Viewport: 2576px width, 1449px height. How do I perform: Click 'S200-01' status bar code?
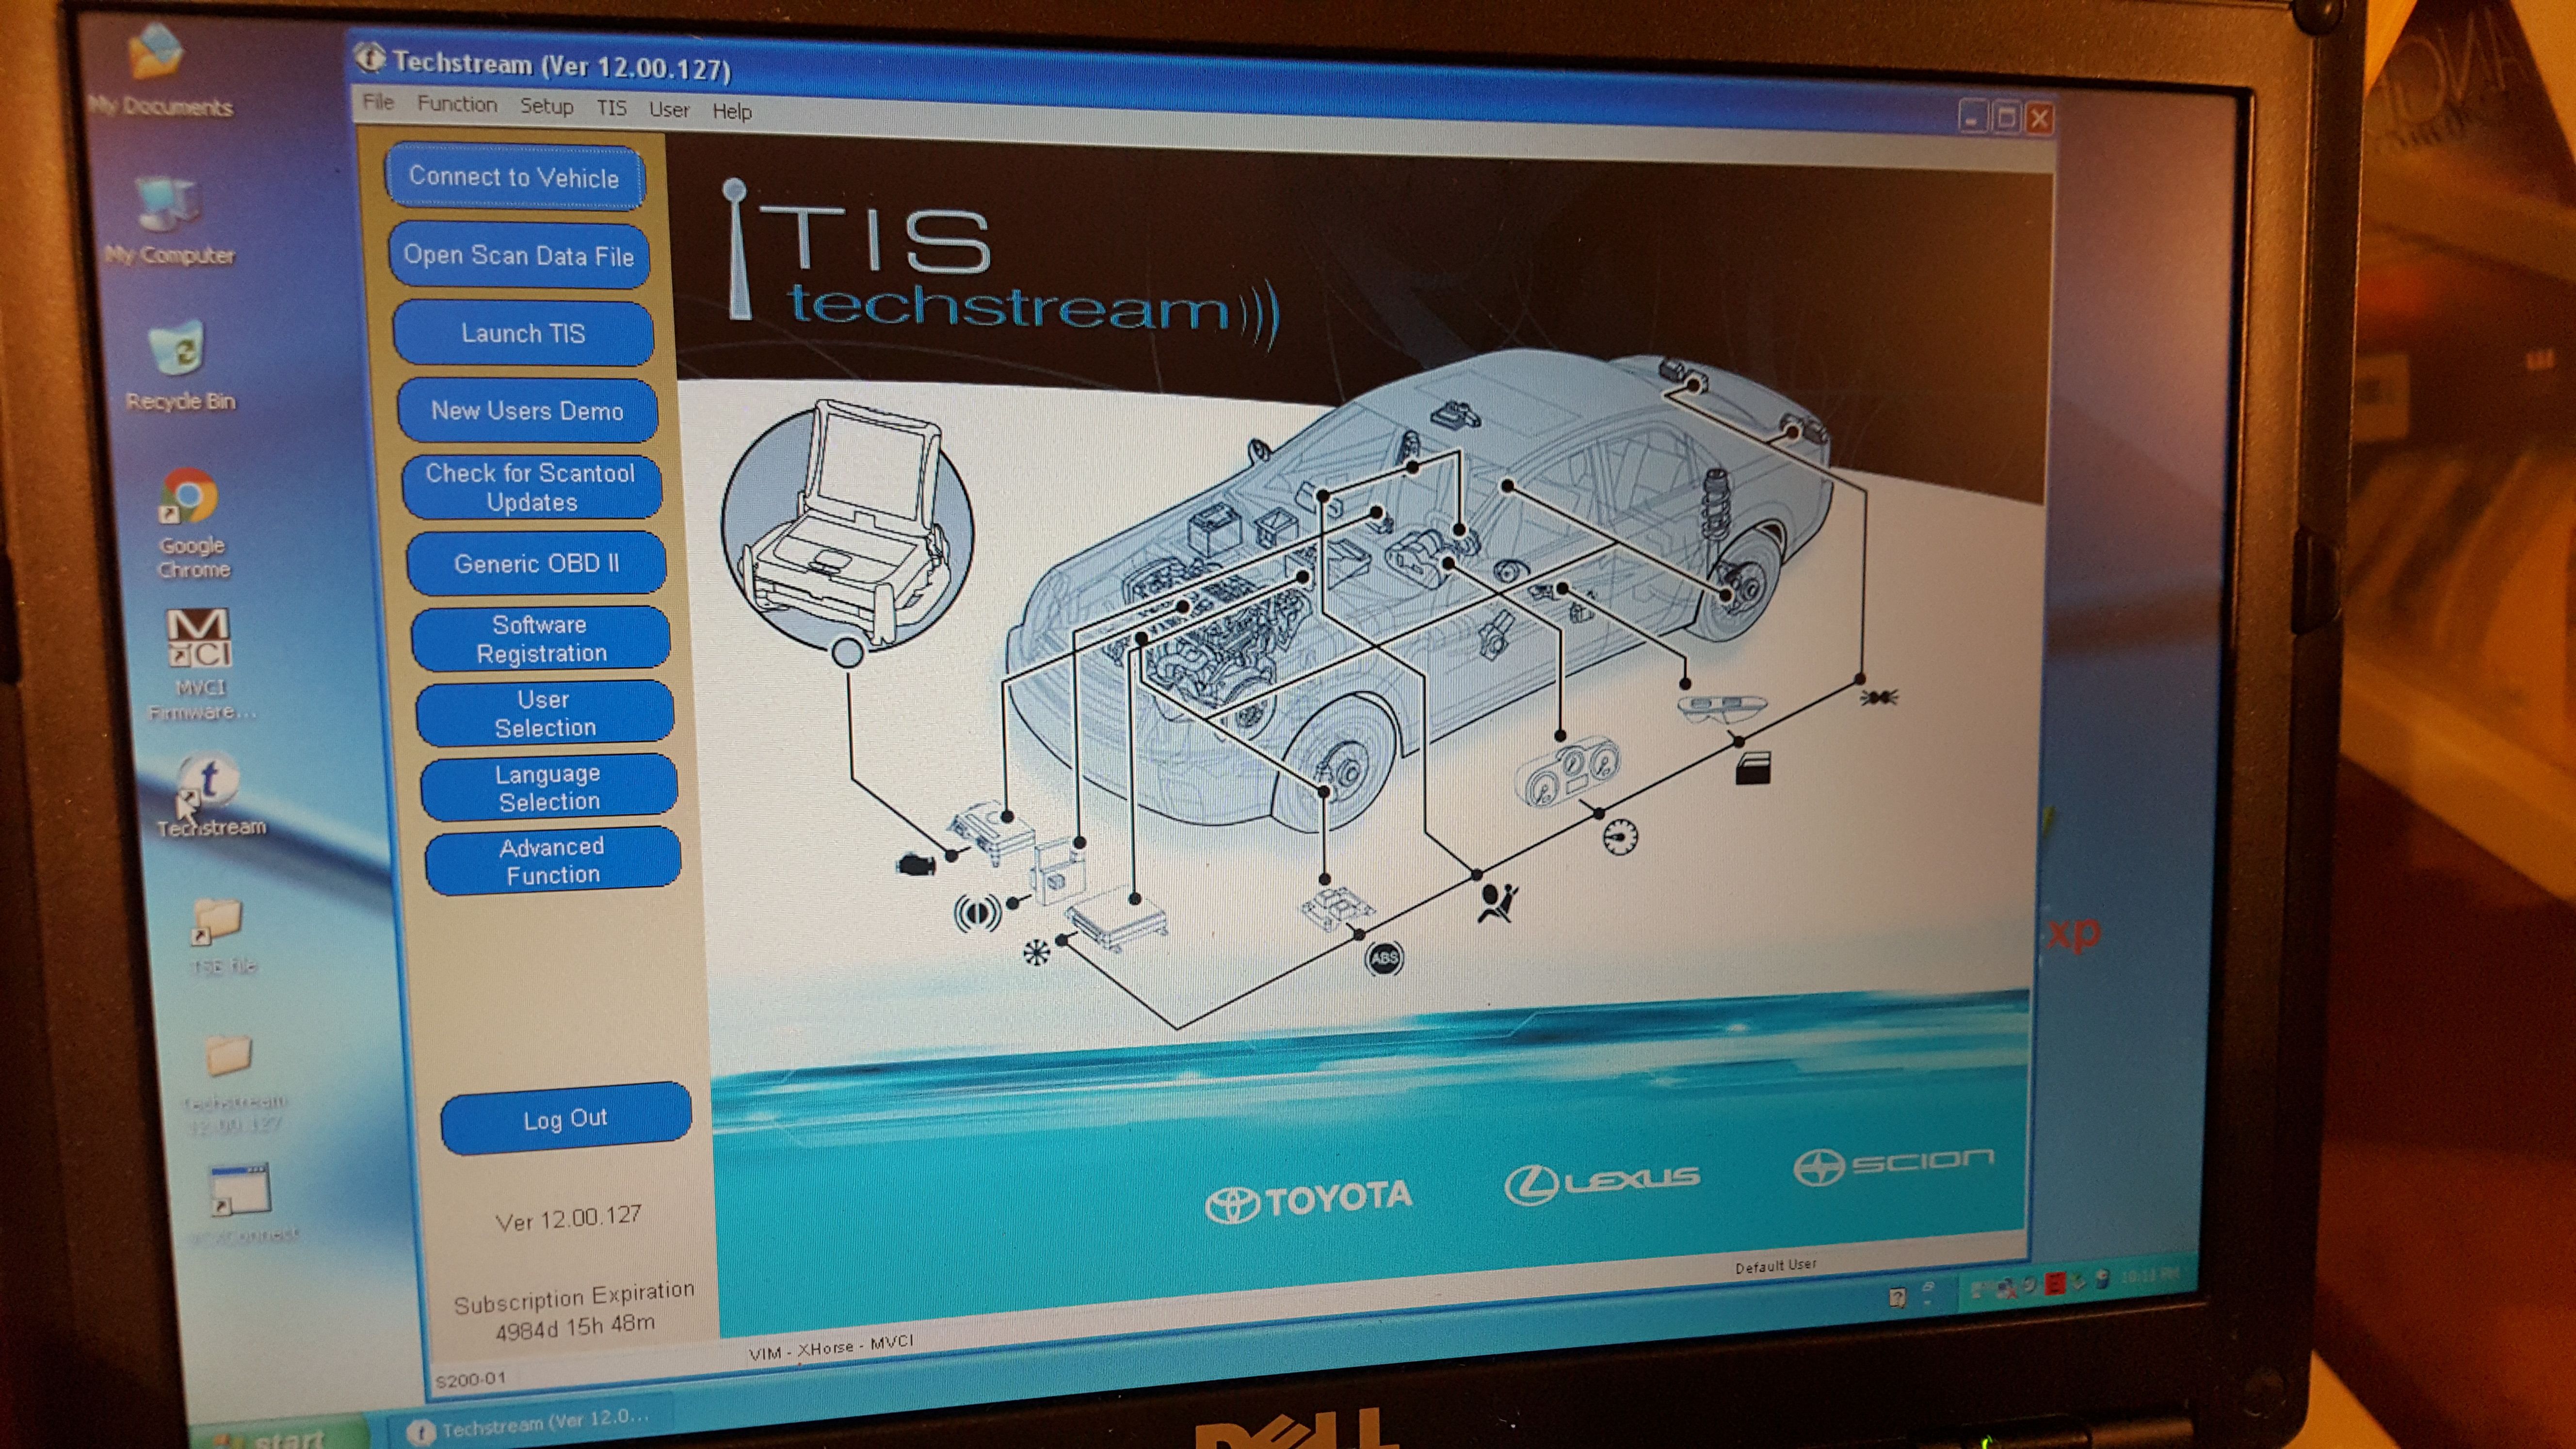471,1380
